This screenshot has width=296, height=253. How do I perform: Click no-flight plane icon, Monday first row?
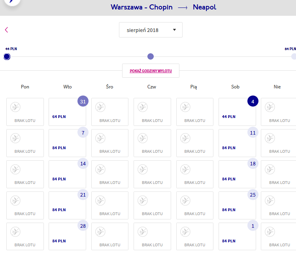coord(15,107)
